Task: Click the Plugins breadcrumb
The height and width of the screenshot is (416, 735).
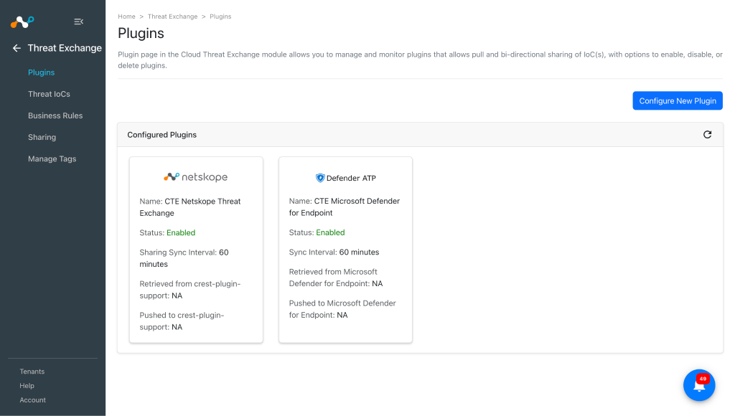Action: [x=220, y=16]
